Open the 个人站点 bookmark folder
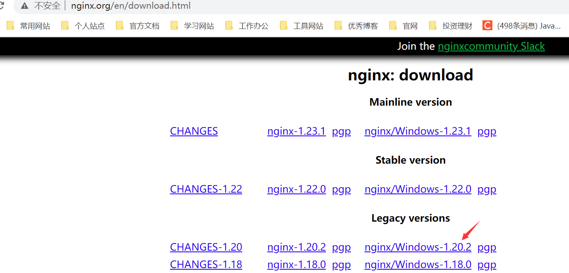Image resolution: width=569 pixels, height=273 pixels. click(83, 26)
